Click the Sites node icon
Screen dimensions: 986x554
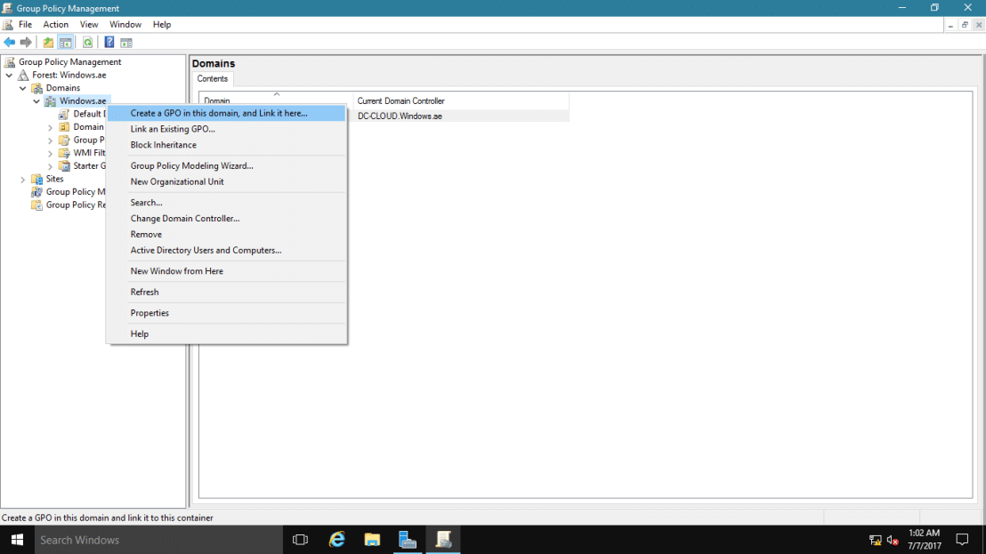[x=37, y=179]
